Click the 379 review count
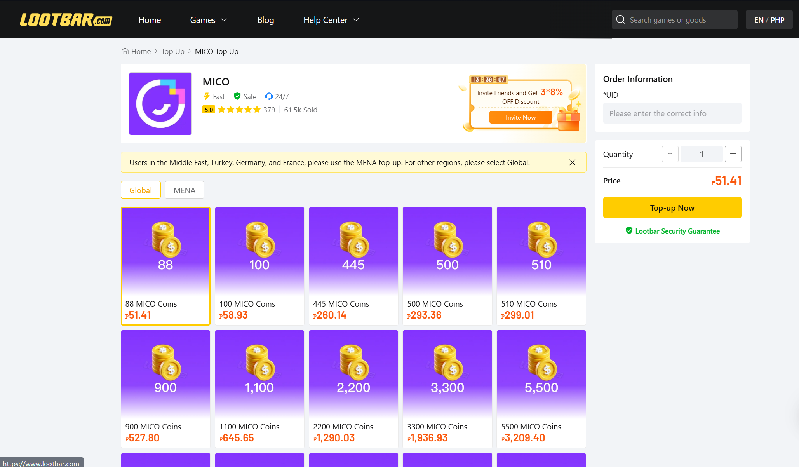 click(x=269, y=110)
